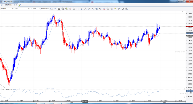Select the text annotation tool icon
The height and width of the screenshot is (104, 193).
tap(93, 9)
